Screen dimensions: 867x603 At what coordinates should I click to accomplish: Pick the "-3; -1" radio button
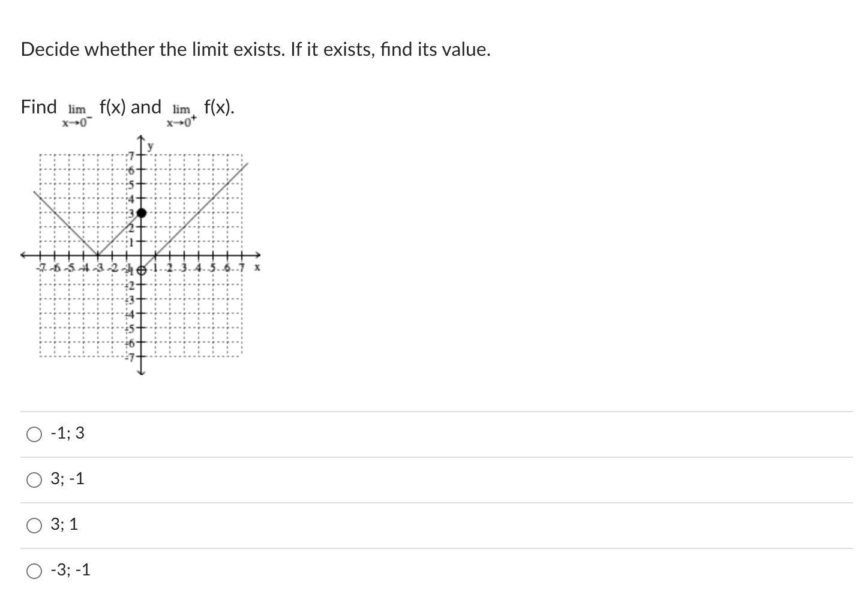pos(34,571)
